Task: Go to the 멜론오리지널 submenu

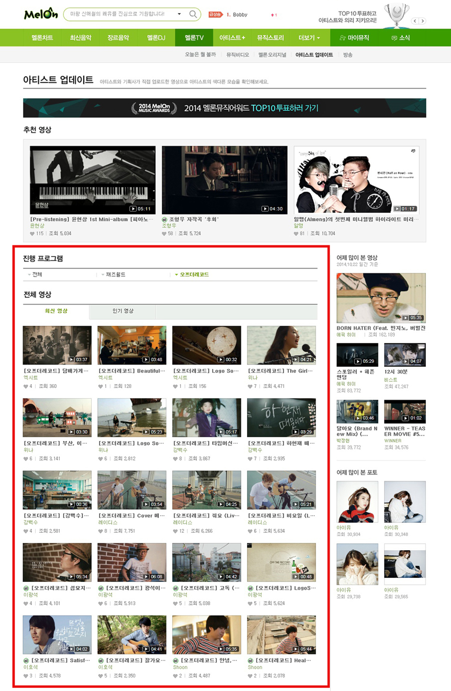Action: click(x=272, y=55)
